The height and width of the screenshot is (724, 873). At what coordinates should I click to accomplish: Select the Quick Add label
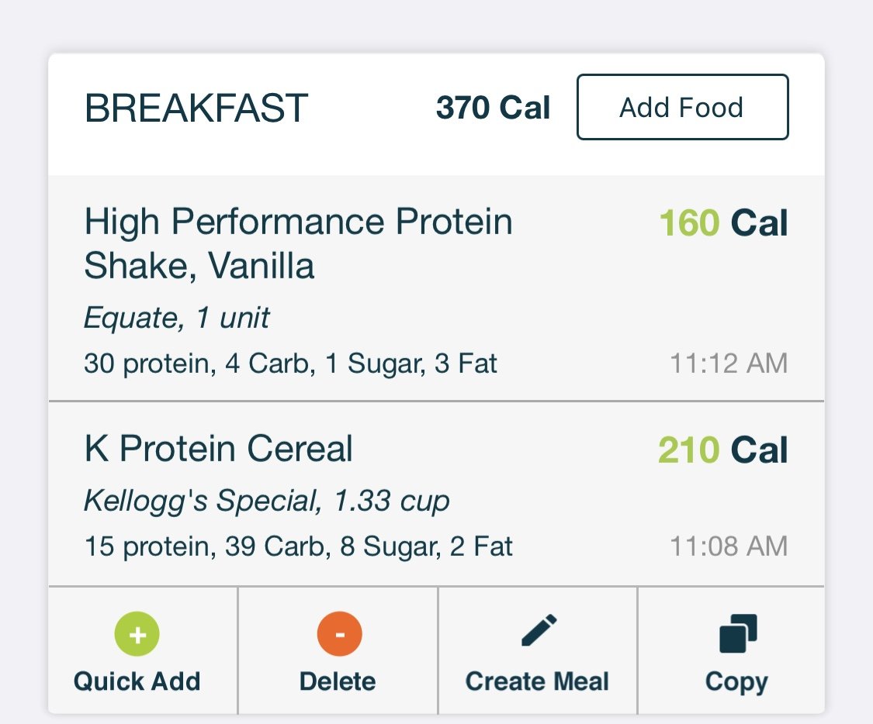pos(137,681)
